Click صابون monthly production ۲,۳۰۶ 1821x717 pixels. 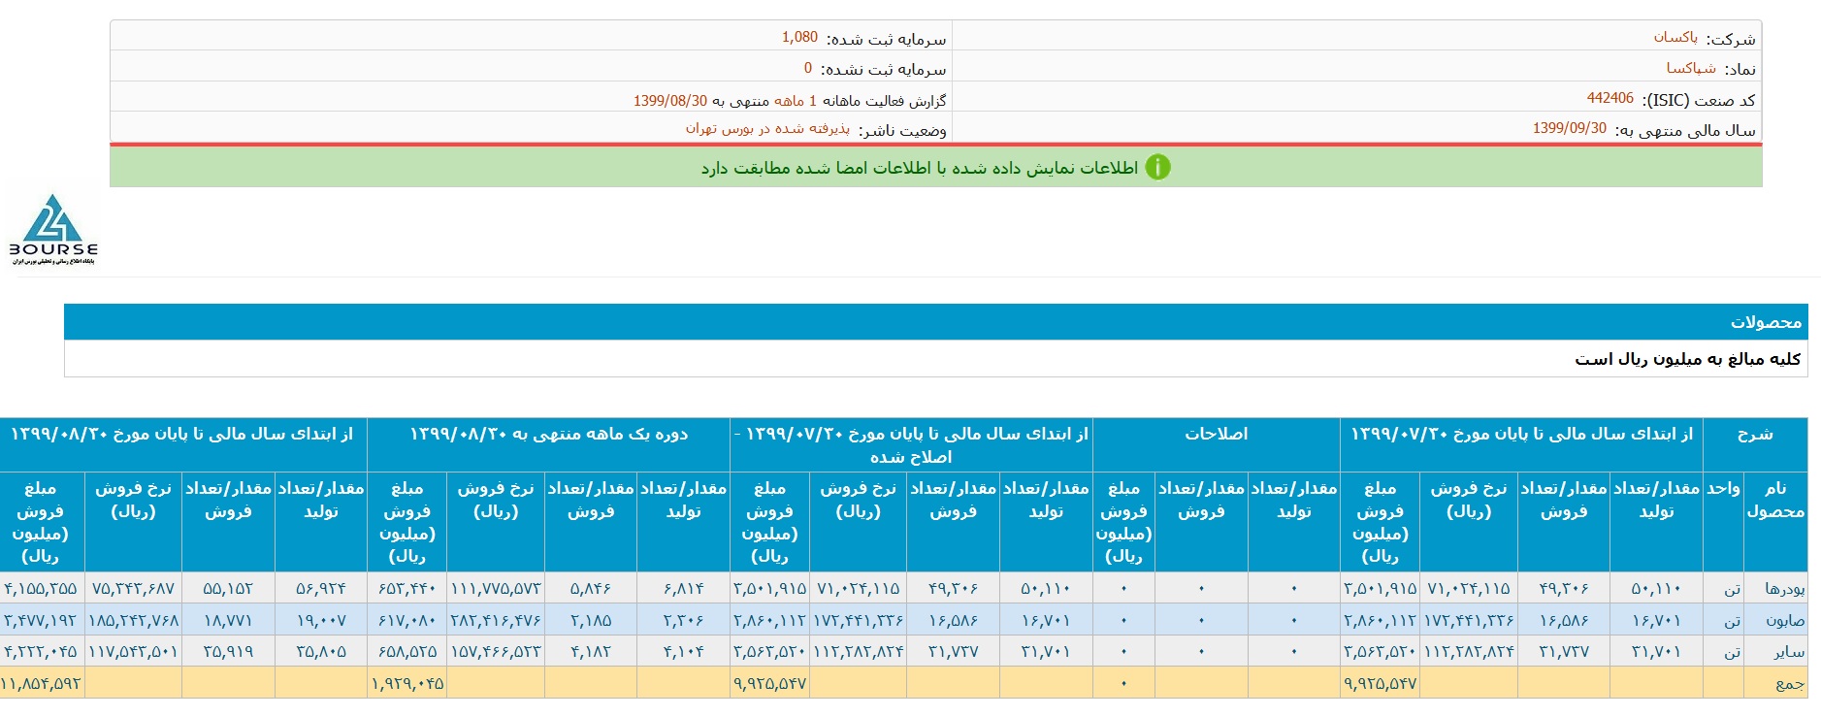[684, 620]
